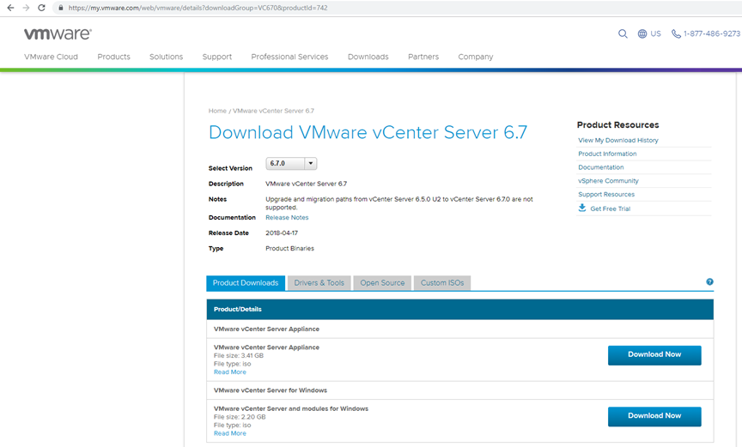Click the Download VMware vCenter Server 6.7 heading

click(368, 132)
